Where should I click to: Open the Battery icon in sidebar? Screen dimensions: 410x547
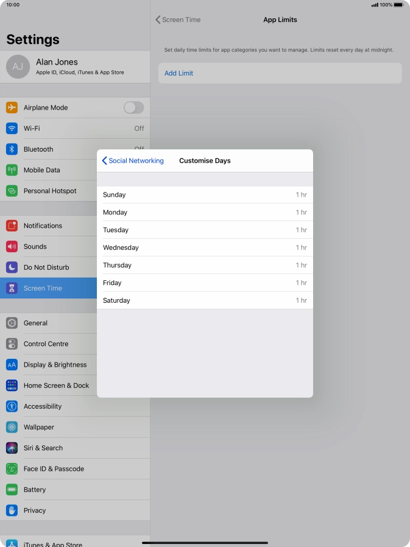coord(12,490)
